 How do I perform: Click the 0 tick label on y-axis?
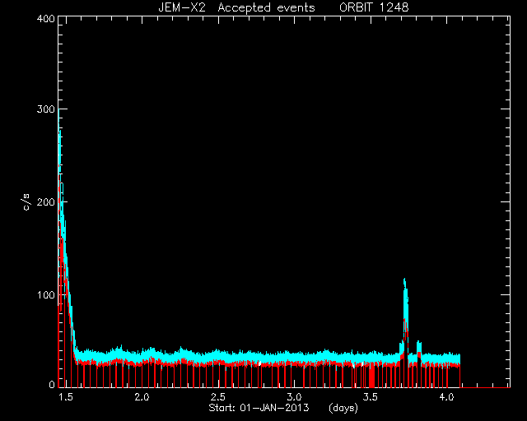click(x=52, y=384)
